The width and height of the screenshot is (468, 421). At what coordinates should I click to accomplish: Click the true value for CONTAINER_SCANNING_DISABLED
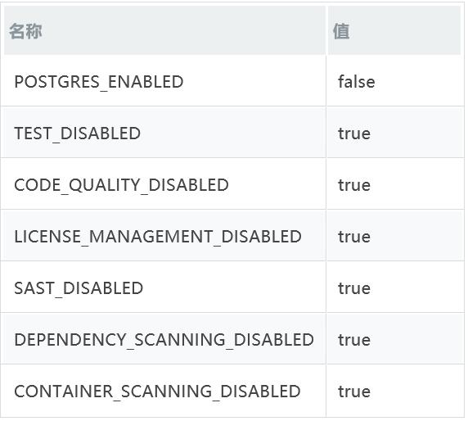[x=354, y=392]
